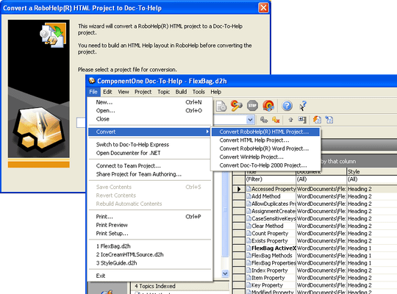The width and height of the screenshot is (397, 294).
Task: Click the gold key with red X icon
Action: tap(276, 120)
